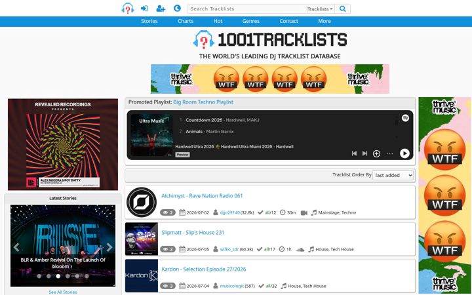Click the Alchimyst tracklist artwork
Viewport: 472px width, 295px height.
(x=142, y=203)
